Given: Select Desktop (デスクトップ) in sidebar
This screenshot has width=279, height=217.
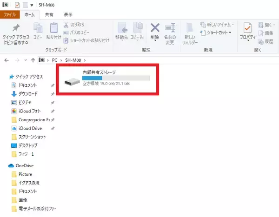Looking at the screenshot, I should (28, 145).
